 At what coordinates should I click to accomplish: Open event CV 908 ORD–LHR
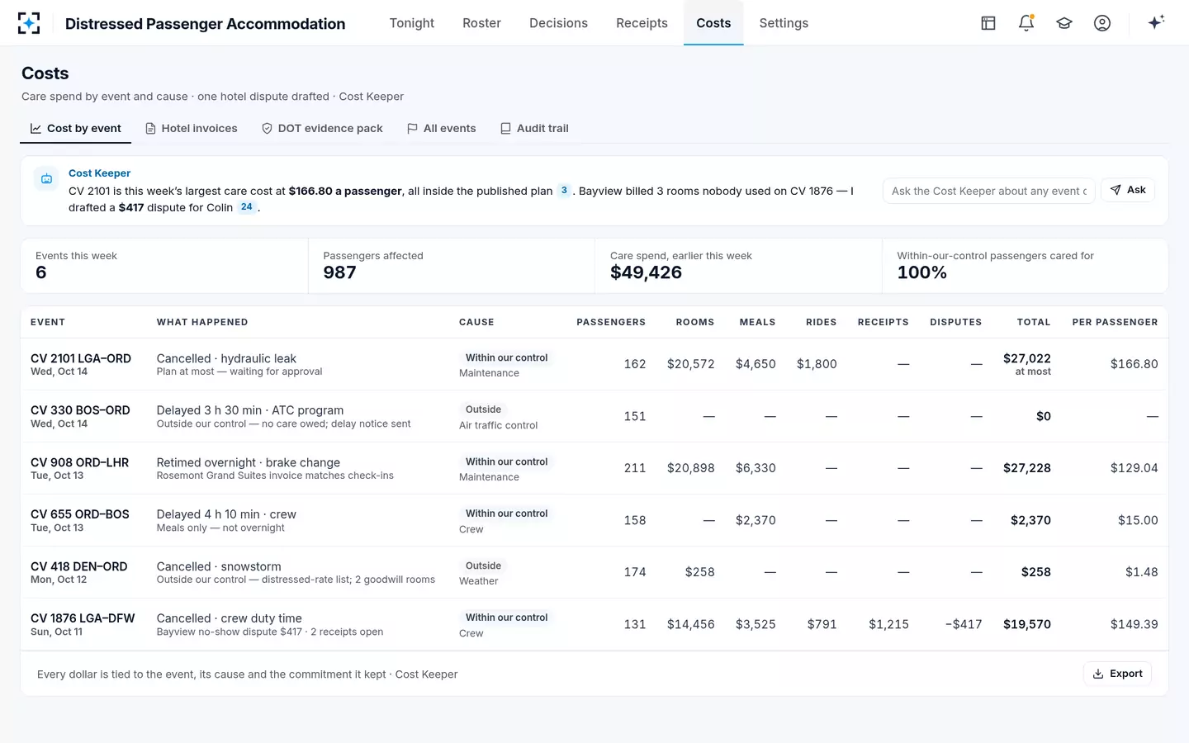tap(79, 462)
